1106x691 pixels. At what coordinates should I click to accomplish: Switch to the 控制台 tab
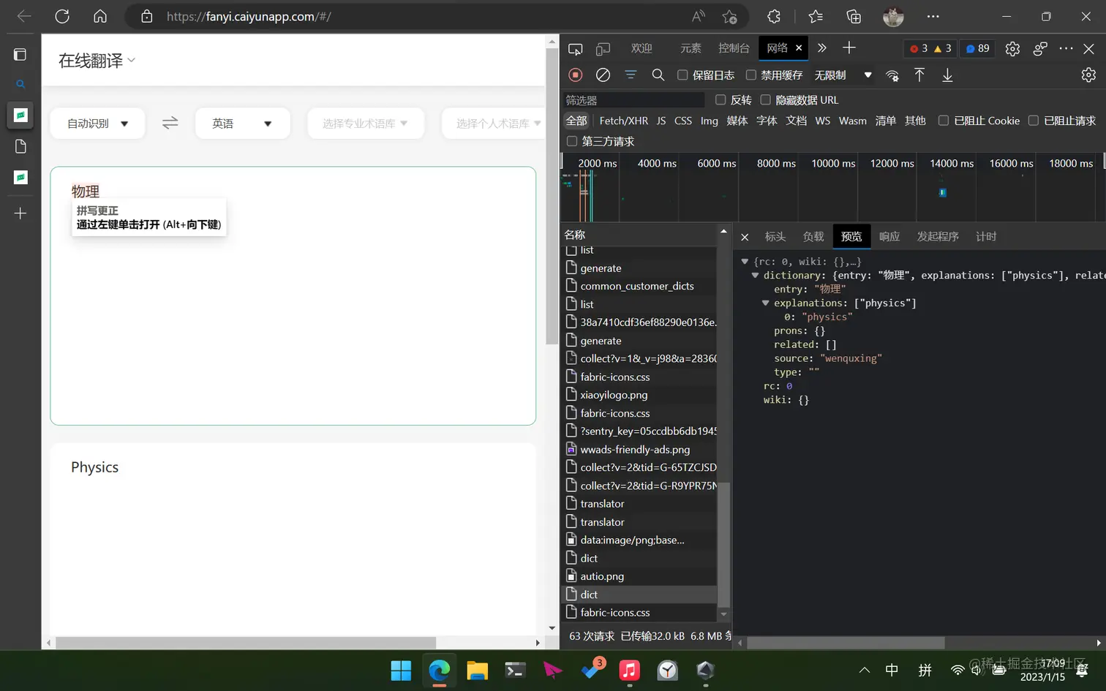(734, 48)
